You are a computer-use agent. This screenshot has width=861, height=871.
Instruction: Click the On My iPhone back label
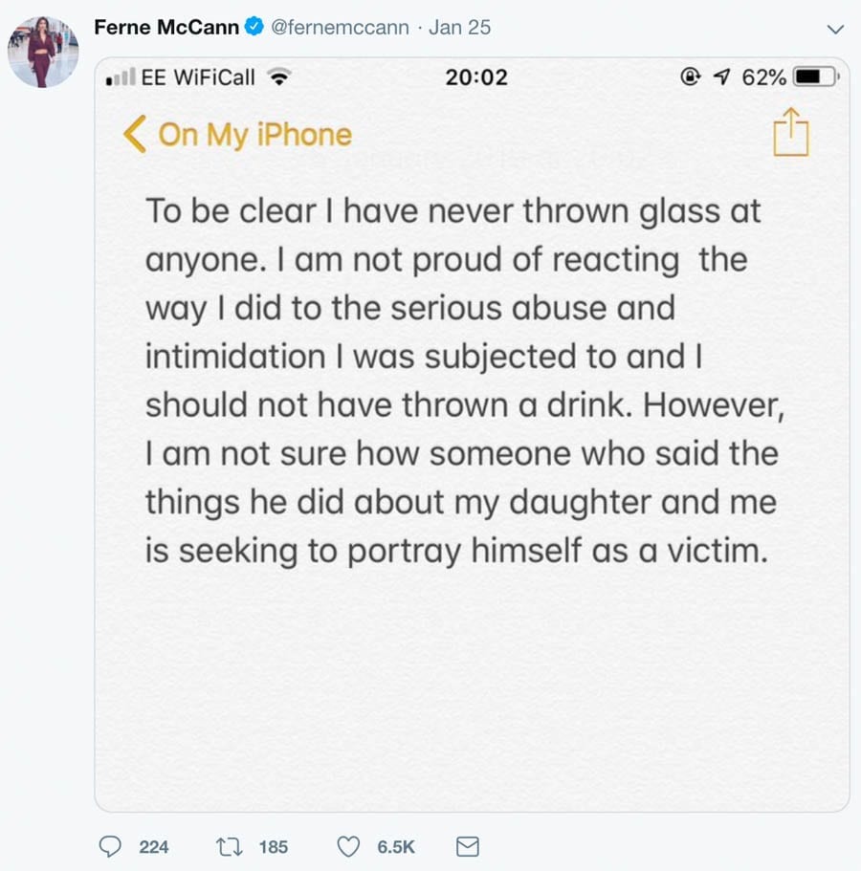click(254, 135)
